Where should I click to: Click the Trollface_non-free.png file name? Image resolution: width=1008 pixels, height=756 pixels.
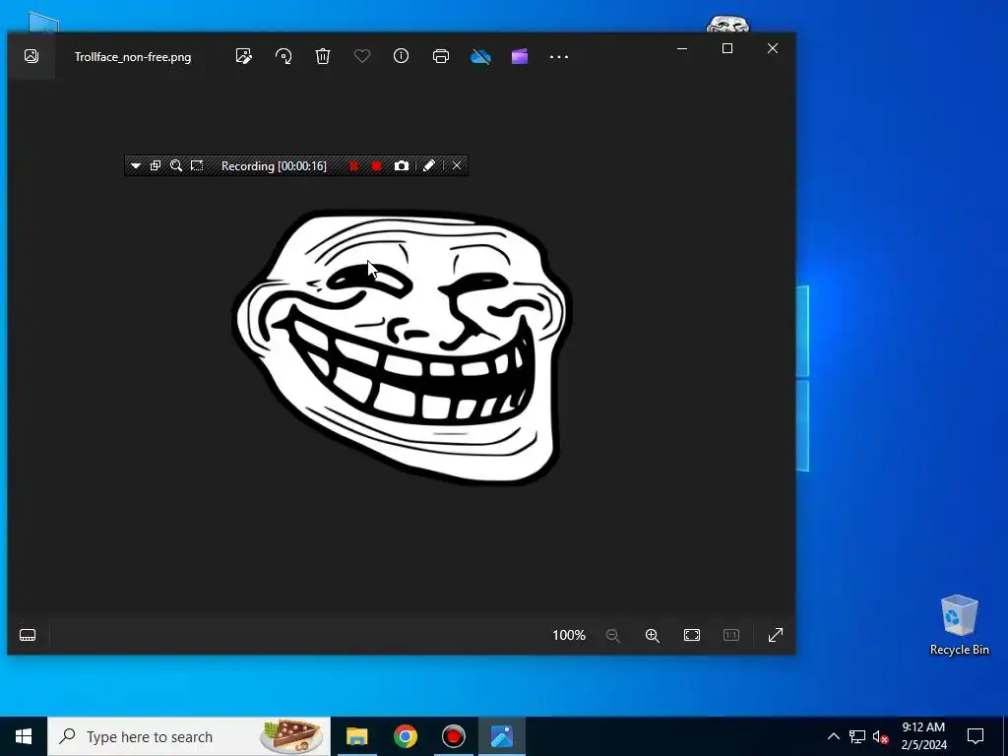pos(133,56)
